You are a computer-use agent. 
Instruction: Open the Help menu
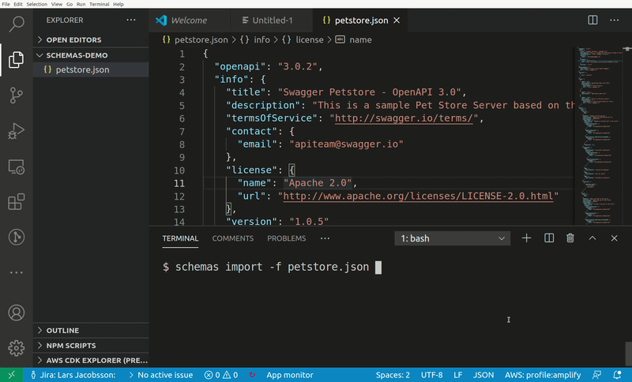point(118,4)
